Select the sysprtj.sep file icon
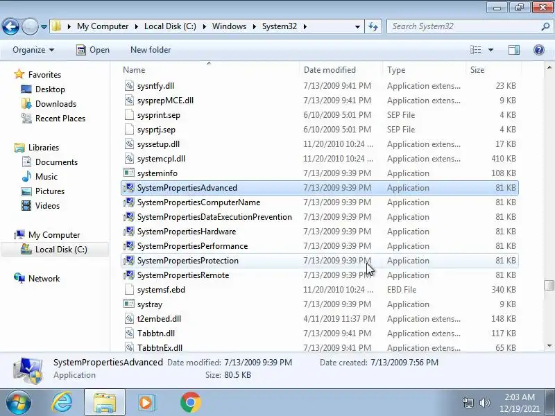This screenshot has width=555, height=416. (129, 130)
